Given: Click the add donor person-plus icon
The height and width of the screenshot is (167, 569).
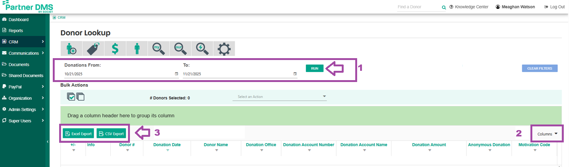Looking at the screenshot, I should [71, 49].
